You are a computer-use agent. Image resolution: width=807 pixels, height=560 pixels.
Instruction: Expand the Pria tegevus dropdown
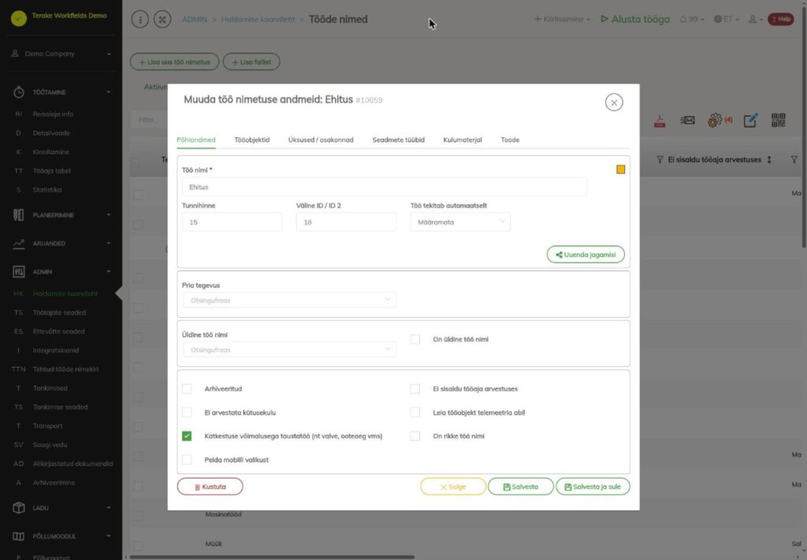tap(290, 300)
